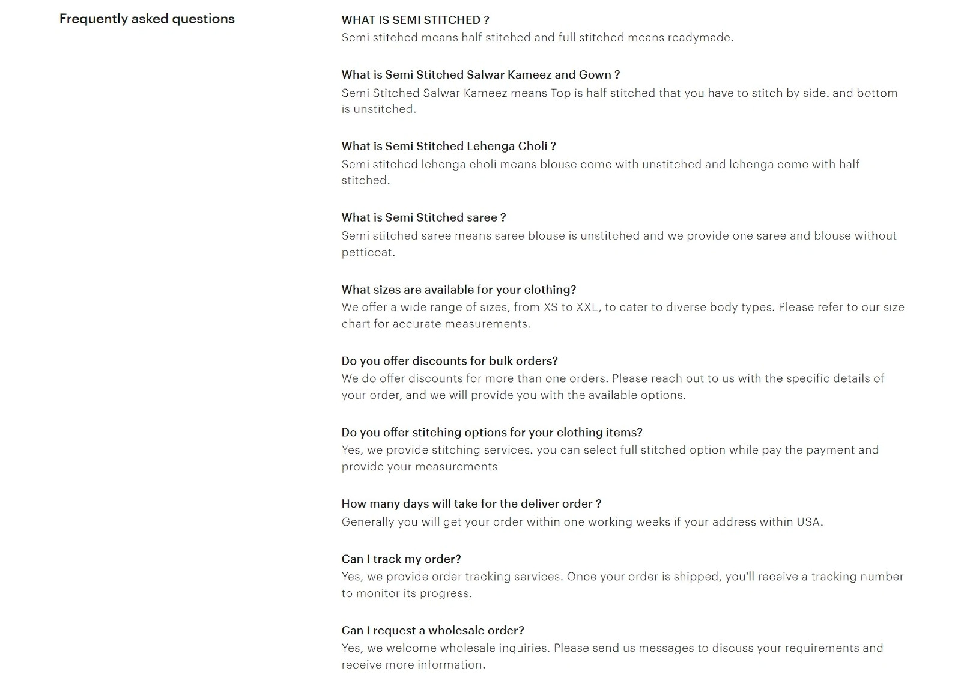Select the question about discounts for bulk orders
The height and width of the screenshot is (692, 961).
449,361
